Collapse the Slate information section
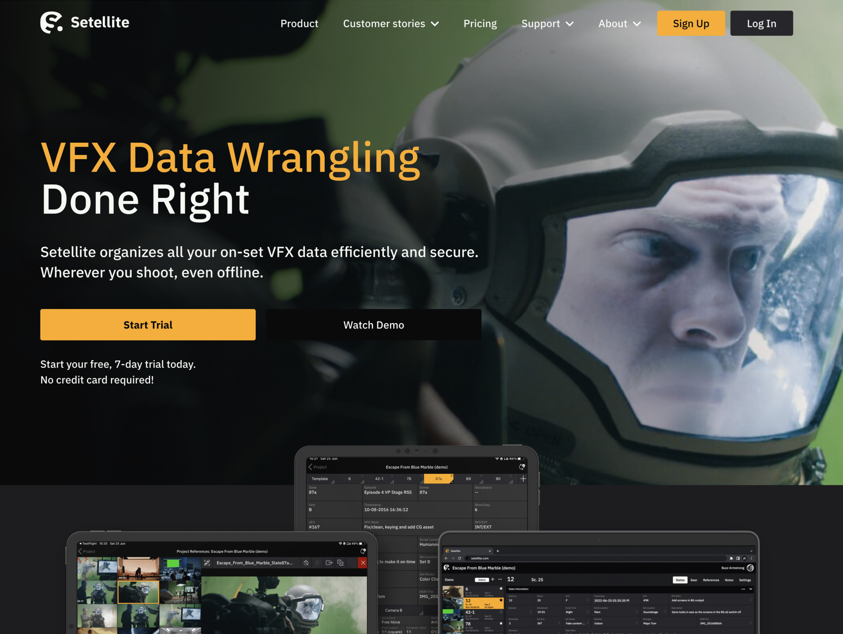The image size is (843, 634). click(x=751, y=589)
